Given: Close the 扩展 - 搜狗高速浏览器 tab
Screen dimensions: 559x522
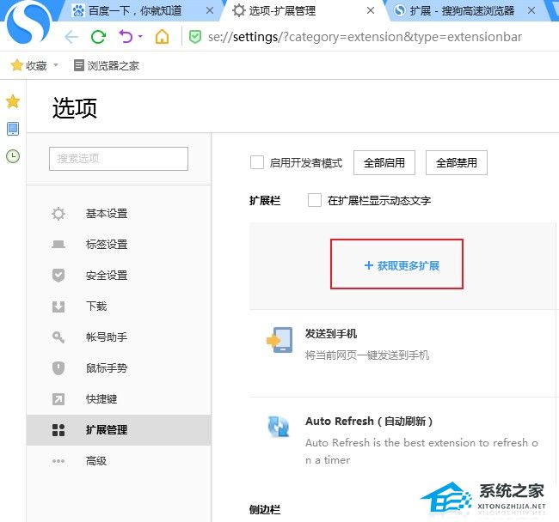Looking at the screenshot, I should click(x=531, y=10).
